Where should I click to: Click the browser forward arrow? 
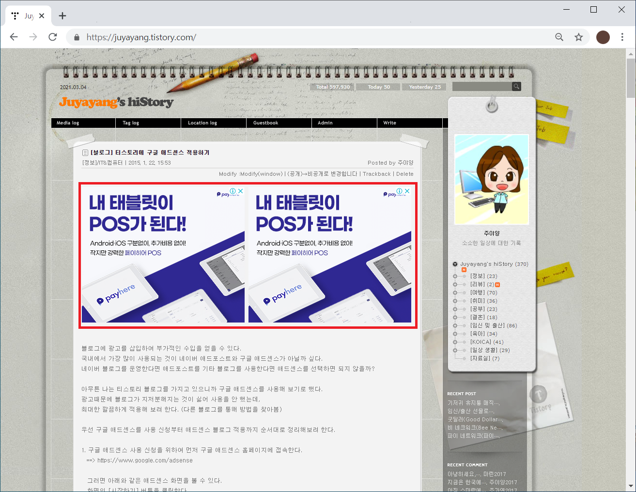point(33,37)
